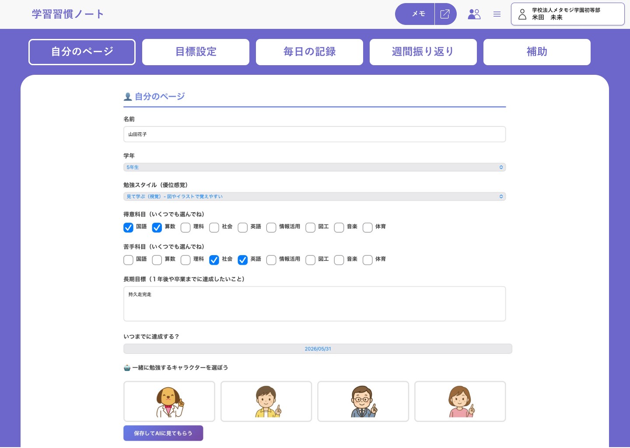Open the memo in external window icon
The image size is (630, 448).
445,14
